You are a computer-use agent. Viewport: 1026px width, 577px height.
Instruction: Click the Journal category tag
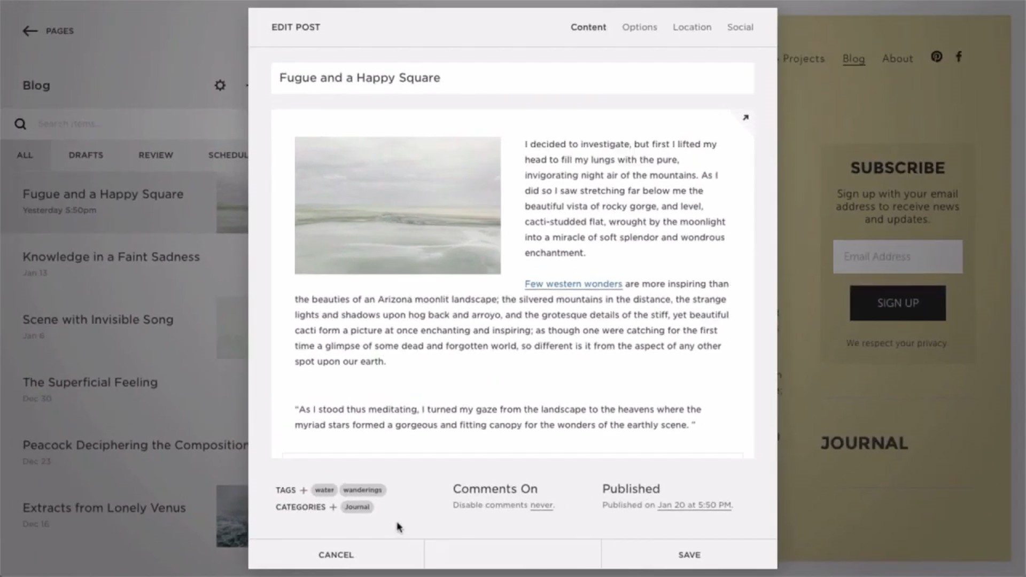coord(356,506)
